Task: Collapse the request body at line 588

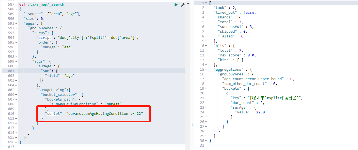Action: [16, 9]
